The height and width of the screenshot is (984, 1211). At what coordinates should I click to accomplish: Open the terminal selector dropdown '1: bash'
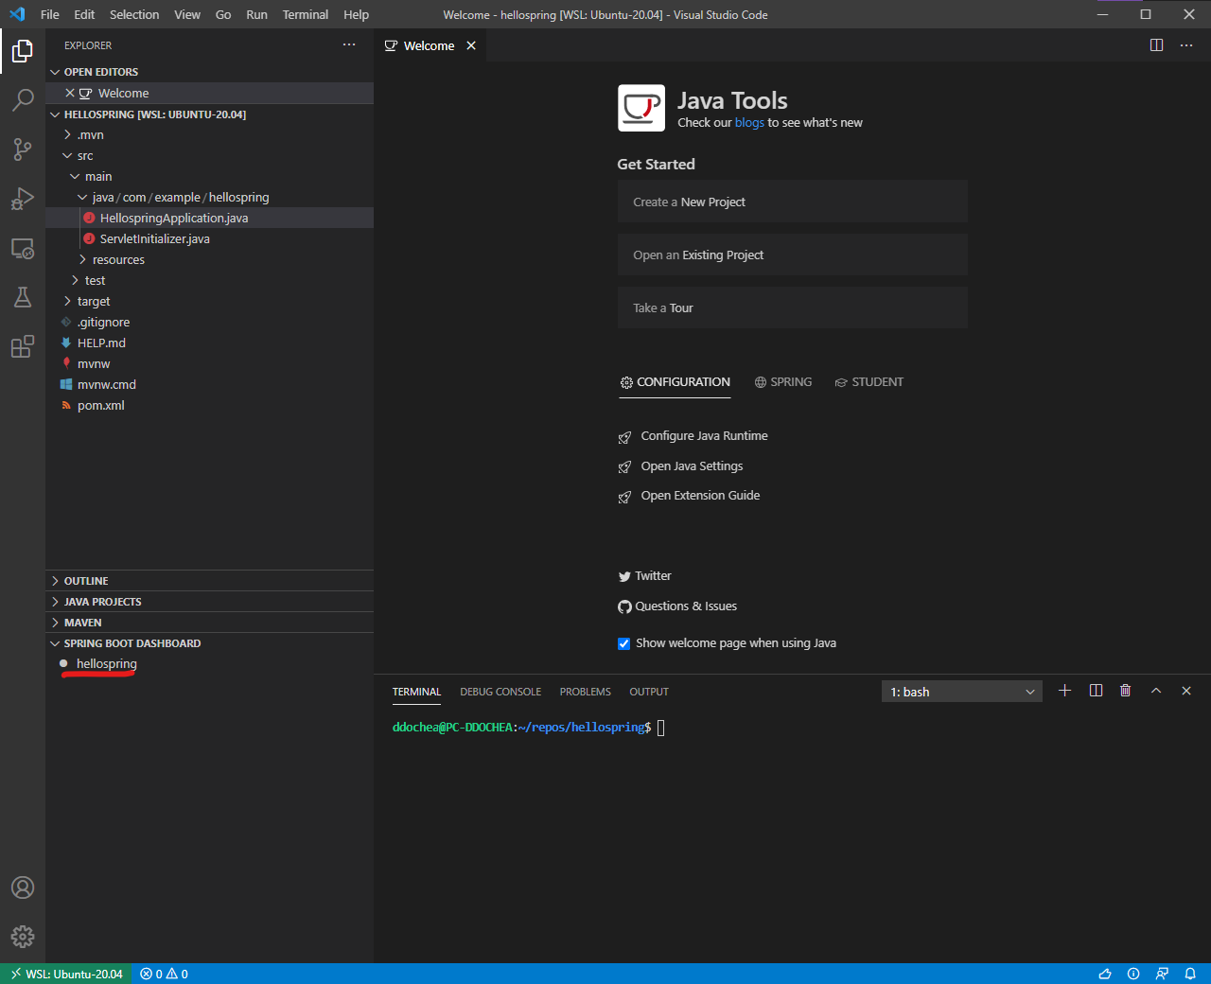tap(962, 692)
